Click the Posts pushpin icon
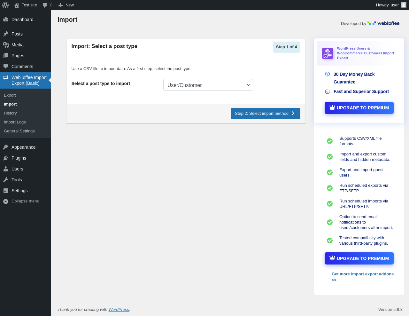 point(6,34)
